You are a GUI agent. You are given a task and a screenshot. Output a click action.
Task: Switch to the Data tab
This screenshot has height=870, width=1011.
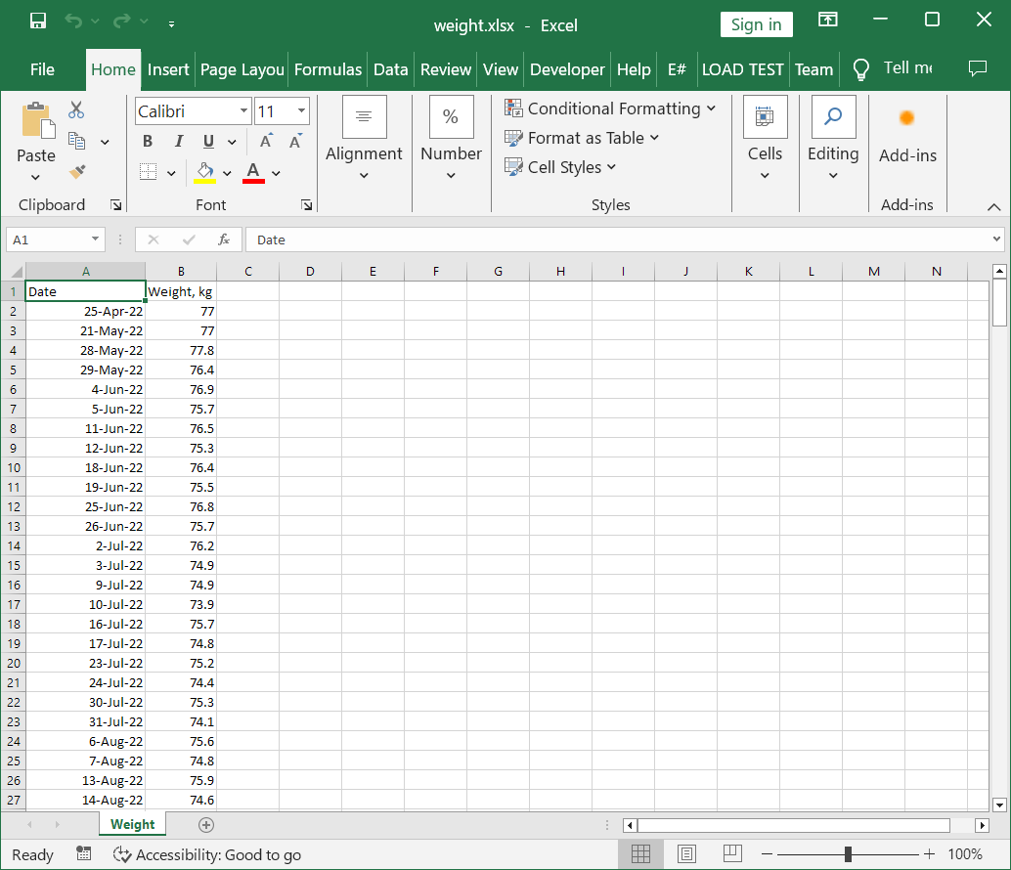click(391, 69)
